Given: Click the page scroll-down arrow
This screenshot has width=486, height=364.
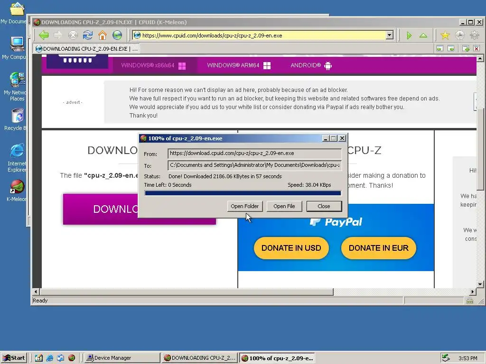Looking at the screenshot, I should tap(480, 284).
